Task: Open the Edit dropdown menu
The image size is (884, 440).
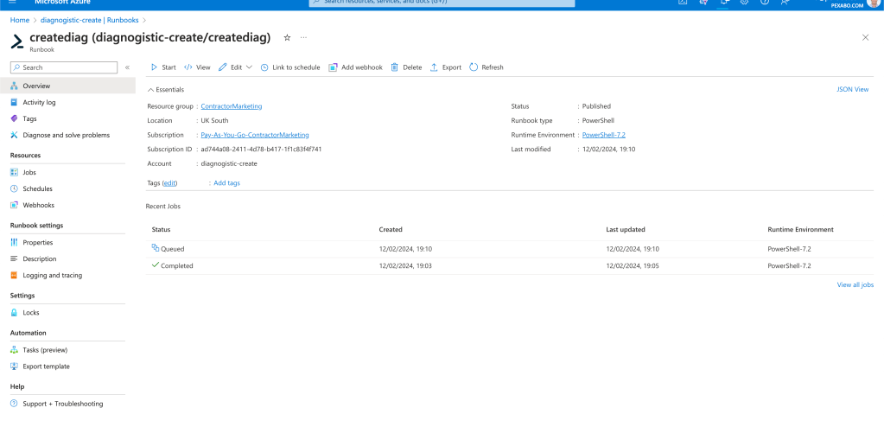Action: [235, 67]
